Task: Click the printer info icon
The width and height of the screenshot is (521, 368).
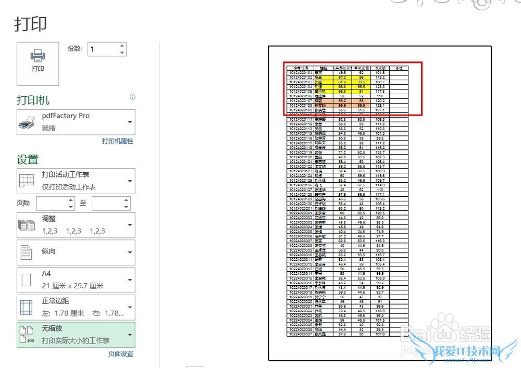Action: [x=132, y=97]
